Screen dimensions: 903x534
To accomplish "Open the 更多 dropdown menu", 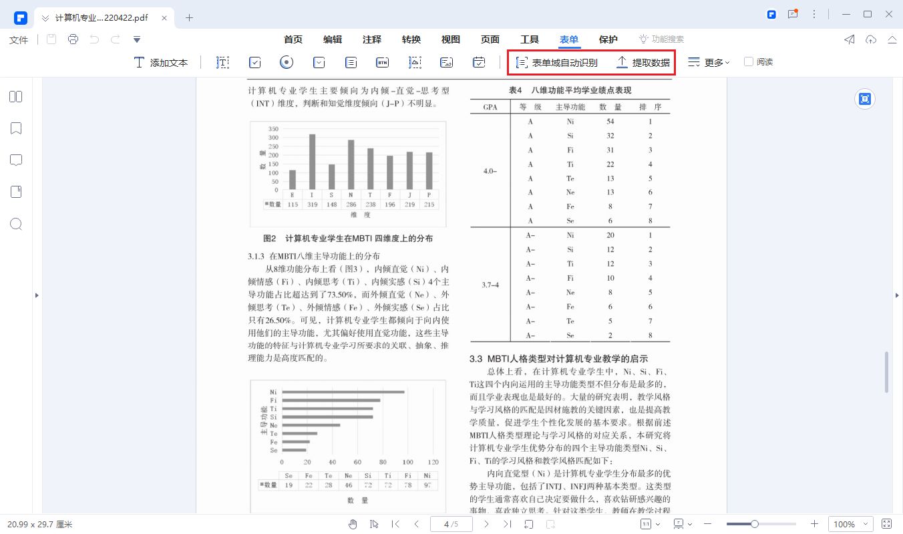I will (711, 61).
